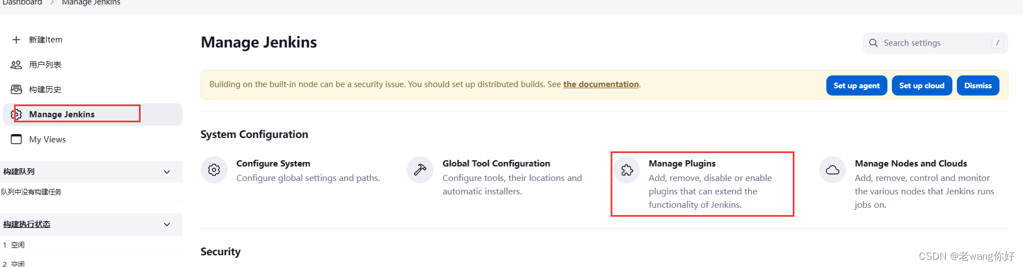Click the Manage Nodes and Clouds cloud icon
Viewport: 1023px width, 267px height.
click(833, 170)
